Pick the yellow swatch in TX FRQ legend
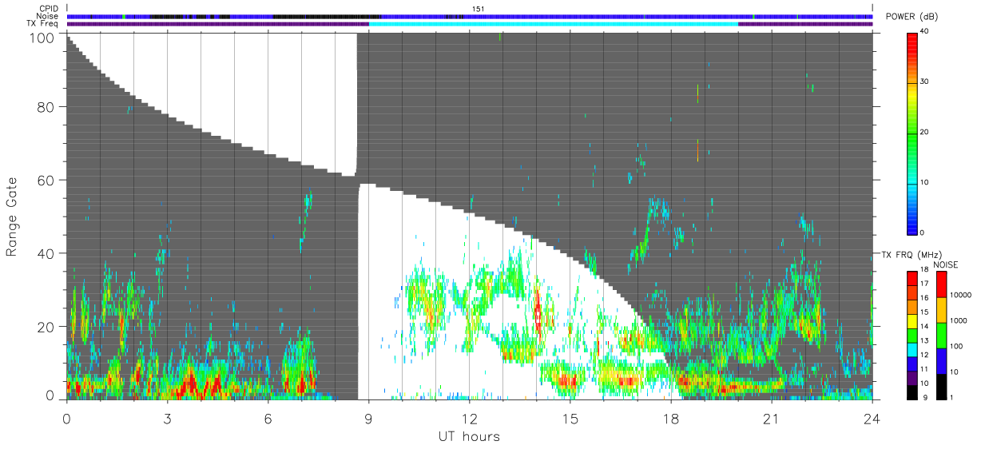981x453 pixels. click(x=912, y=321)
